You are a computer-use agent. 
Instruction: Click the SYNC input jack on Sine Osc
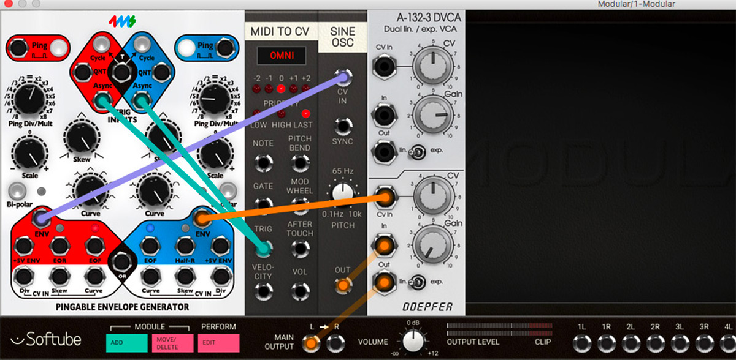[x=342, y=127]
